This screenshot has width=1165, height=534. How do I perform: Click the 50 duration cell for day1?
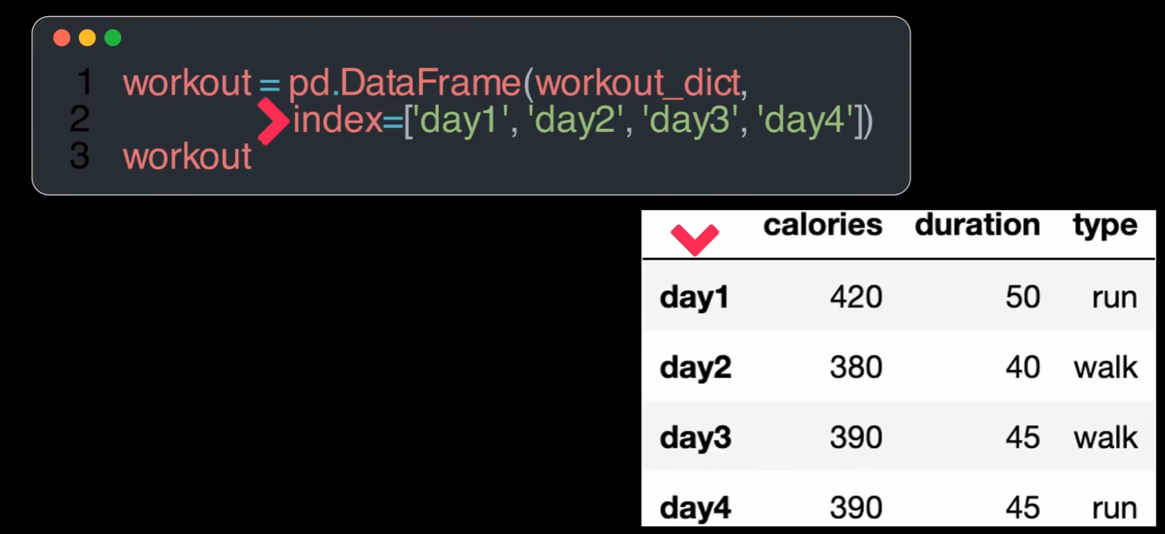pos(1022,298)
